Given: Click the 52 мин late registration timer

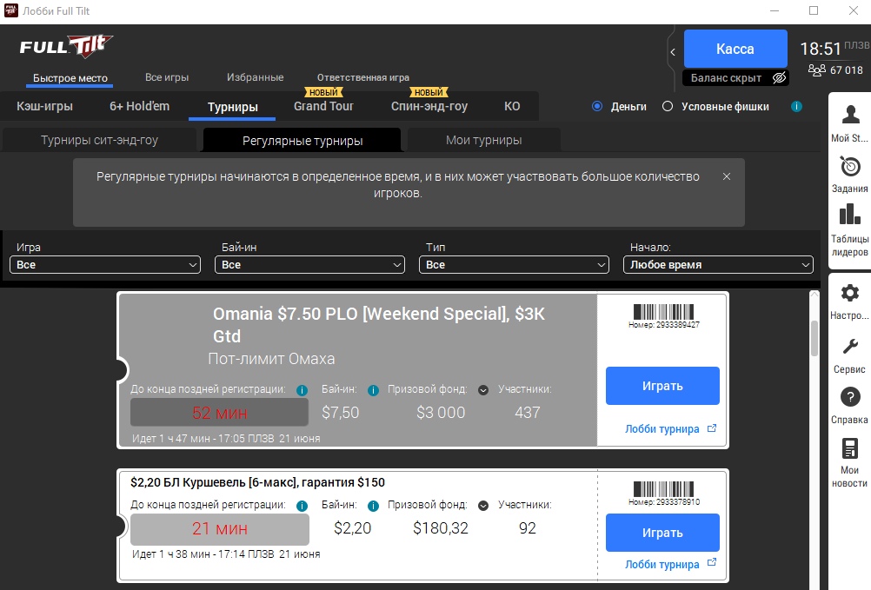Looking at the screenshot, I should point(219,413).
